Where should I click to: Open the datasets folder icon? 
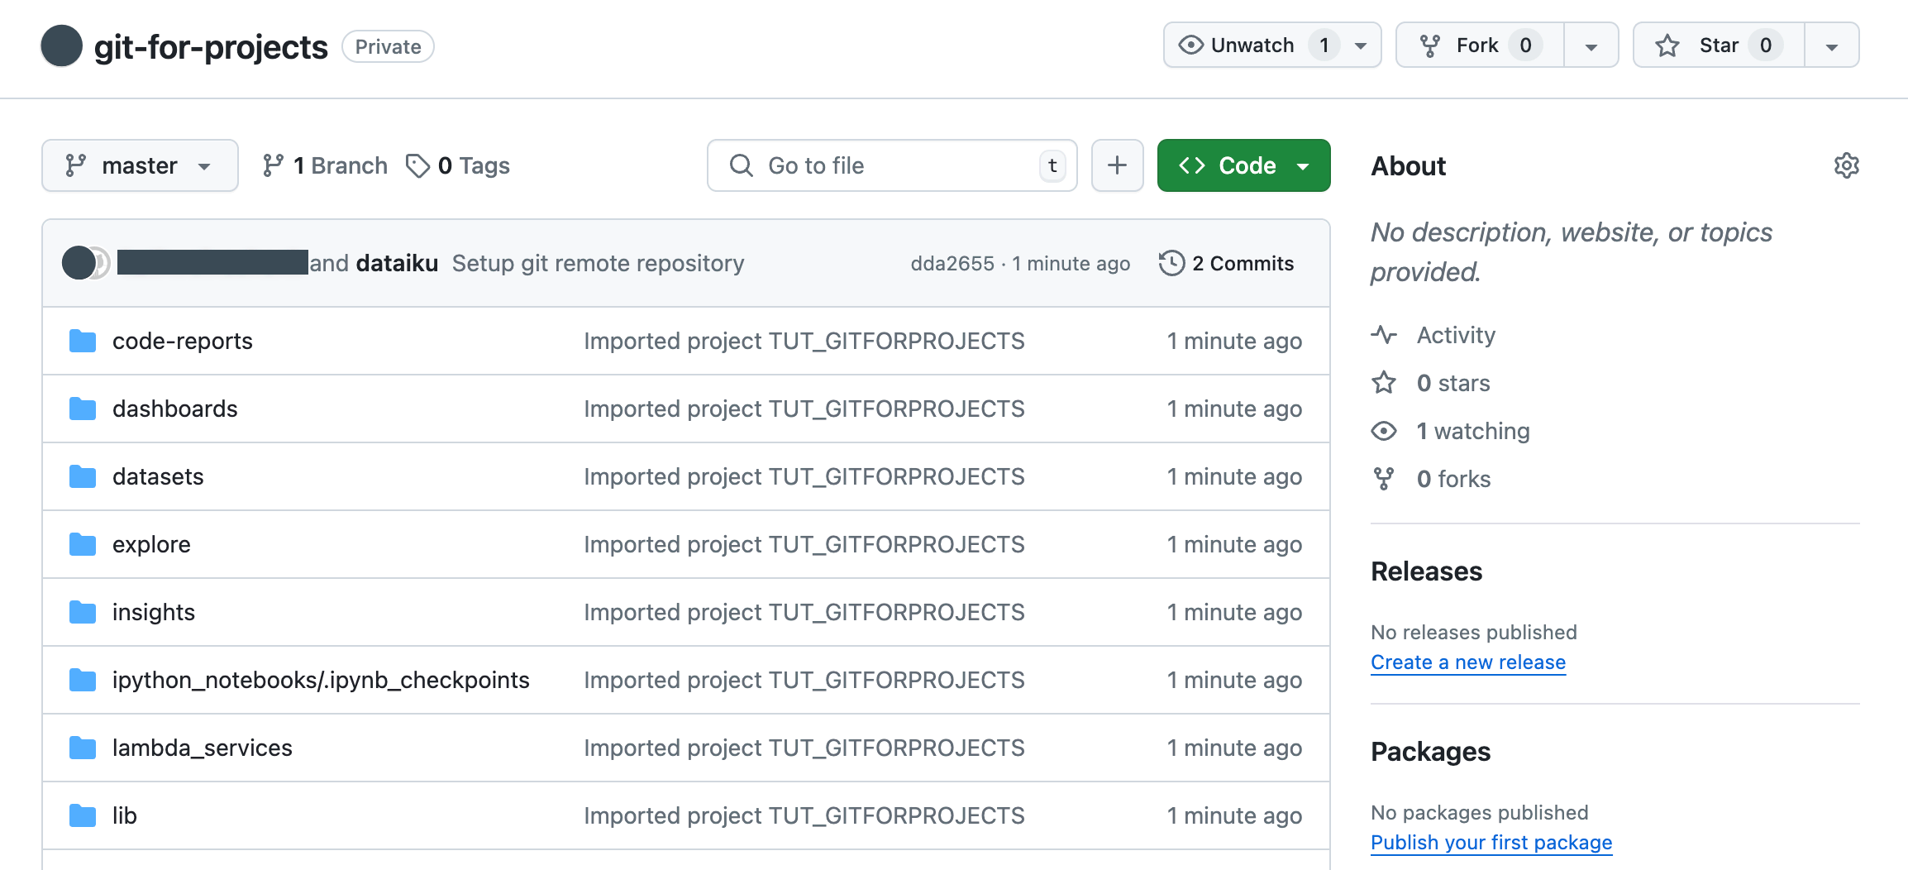[x=83, y=476]
